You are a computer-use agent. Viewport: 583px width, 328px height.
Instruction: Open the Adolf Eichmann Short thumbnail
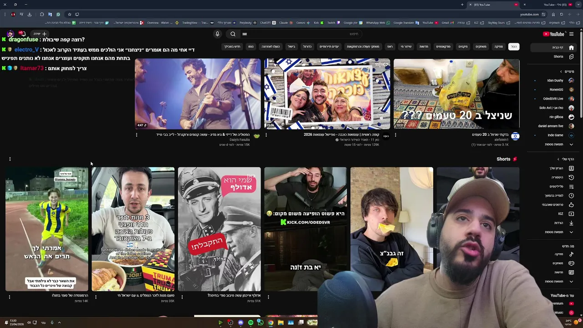click(x=219, y=229)
